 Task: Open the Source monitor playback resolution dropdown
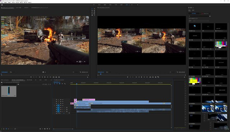click(x=75, y=72)
